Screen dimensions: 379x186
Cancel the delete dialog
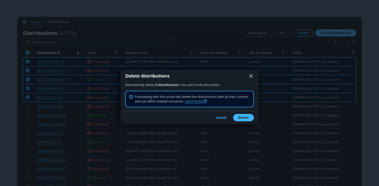coord(221,118)
